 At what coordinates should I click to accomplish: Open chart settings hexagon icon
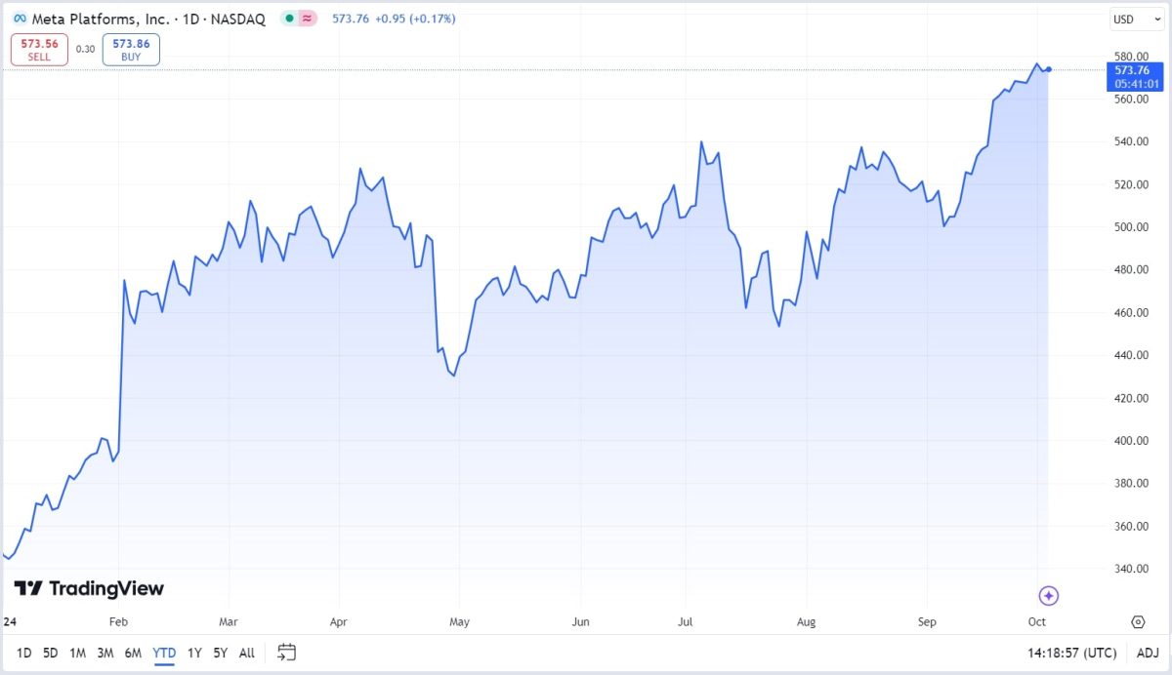(1138, 622)
